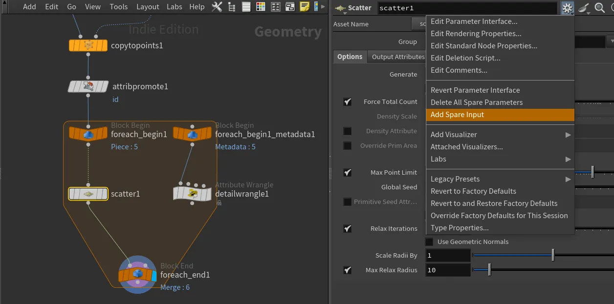Click the node shape grid icon
614x304 pixels.
click(x=276, y=7)
